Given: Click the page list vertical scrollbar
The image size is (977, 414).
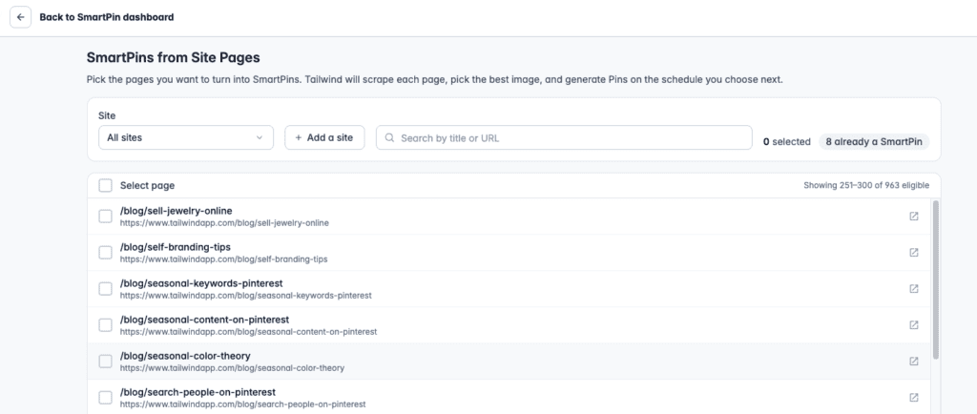Looking at the screenshot, I should [935, 280].
